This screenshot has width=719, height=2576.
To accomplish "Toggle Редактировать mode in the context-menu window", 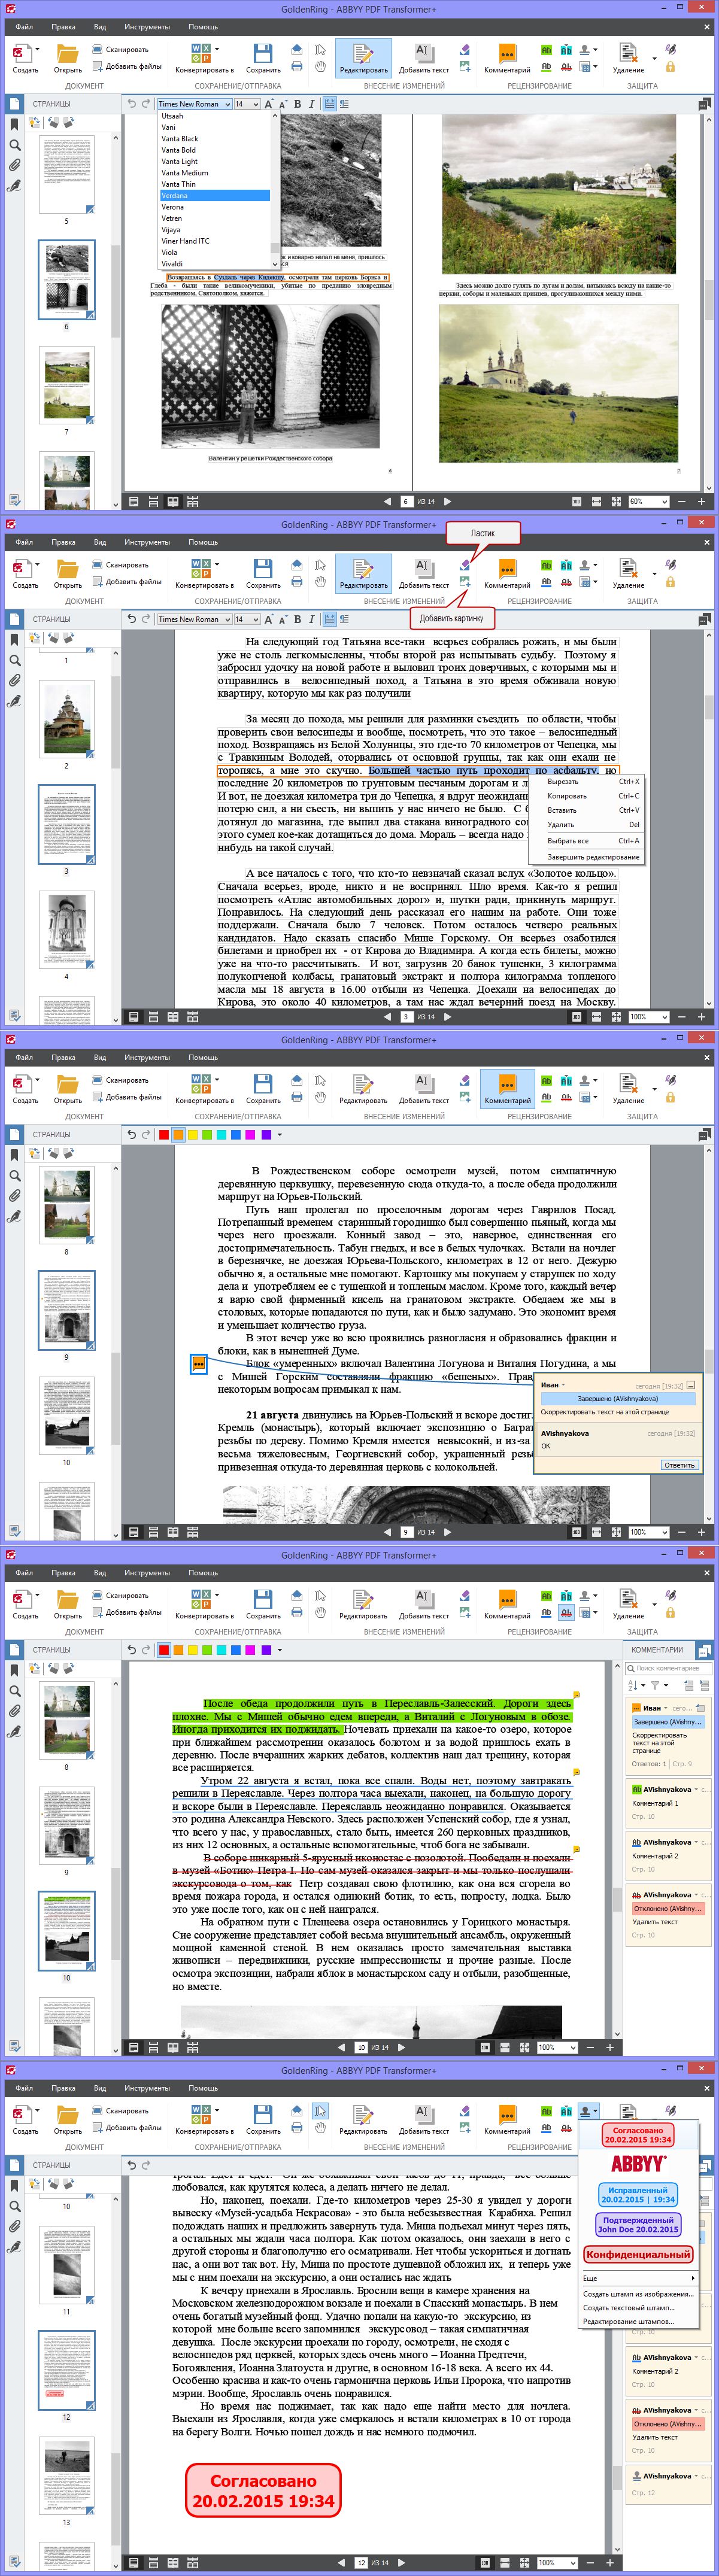I will tap(363, 574).
